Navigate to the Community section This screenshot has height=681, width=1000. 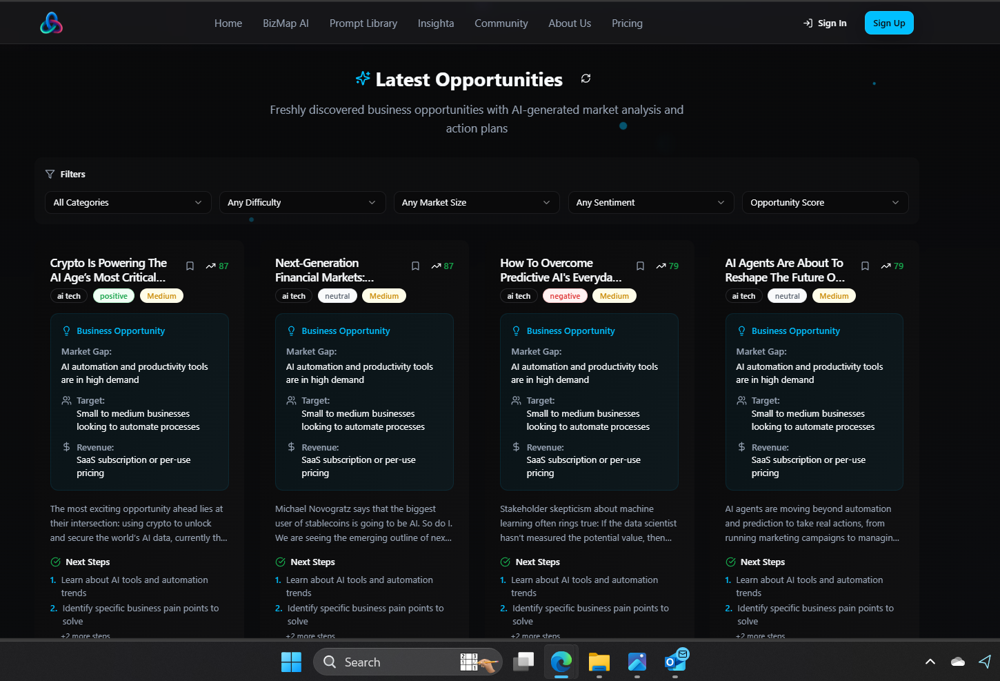(x=501, y=23)
